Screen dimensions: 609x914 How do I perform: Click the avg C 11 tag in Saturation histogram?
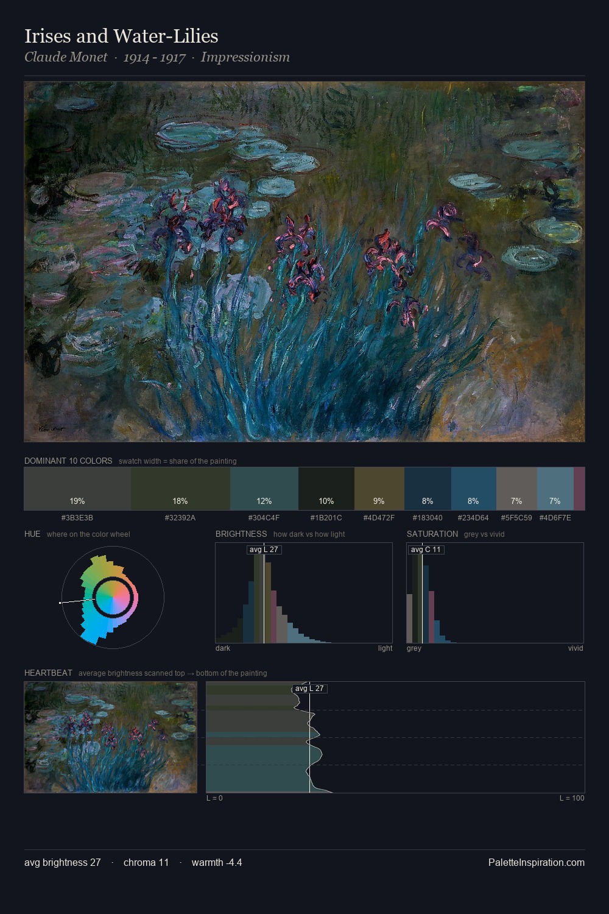426,550
